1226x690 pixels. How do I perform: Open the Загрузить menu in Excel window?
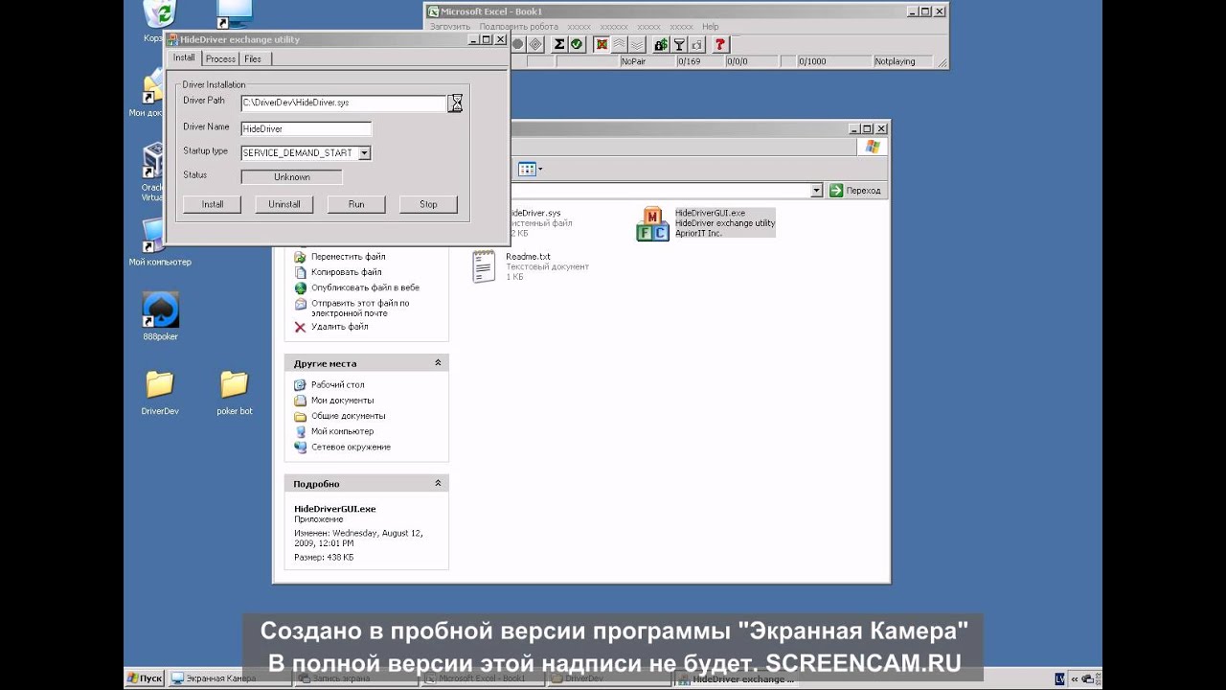point(449,27)
